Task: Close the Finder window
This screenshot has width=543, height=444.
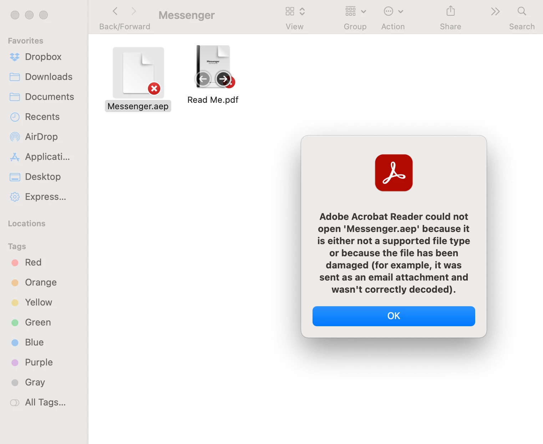Action: click(15, 15)
